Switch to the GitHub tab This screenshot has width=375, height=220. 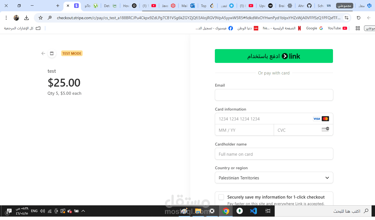click(x=305, y=6)
